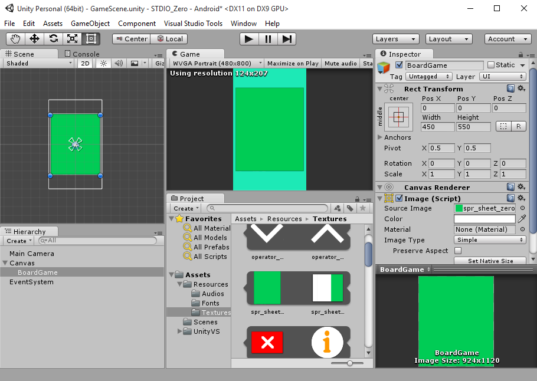Image resolution: width=537 pixels, height=381 pixels.
Task: Pick color with eyedropper icon
Action: pos(522,218)
